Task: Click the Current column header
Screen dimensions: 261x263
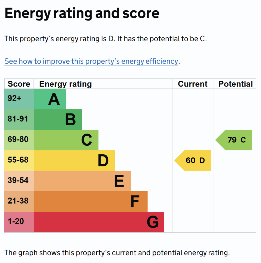Action: tap(193, 84)
